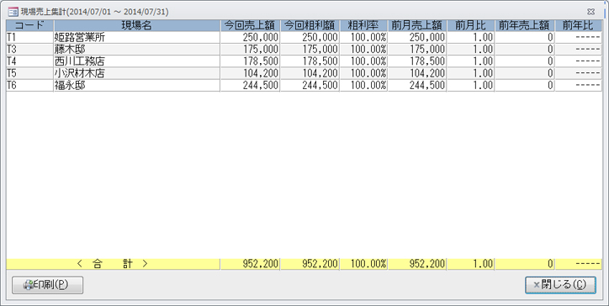Select the 藤木邸 site name cell
609x306 pixels.
[137, 50]
